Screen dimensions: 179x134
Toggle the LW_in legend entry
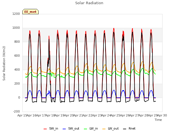click(91, 129)
